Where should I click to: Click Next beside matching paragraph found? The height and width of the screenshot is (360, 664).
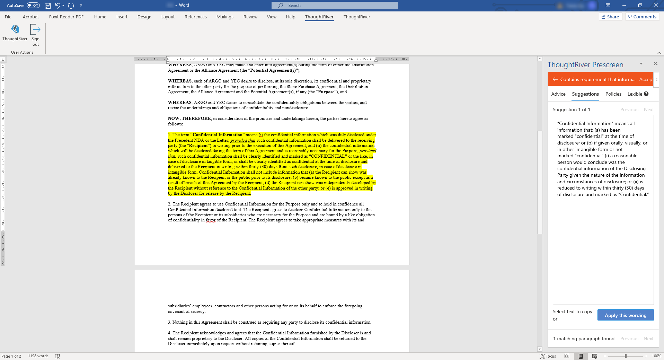648,339
